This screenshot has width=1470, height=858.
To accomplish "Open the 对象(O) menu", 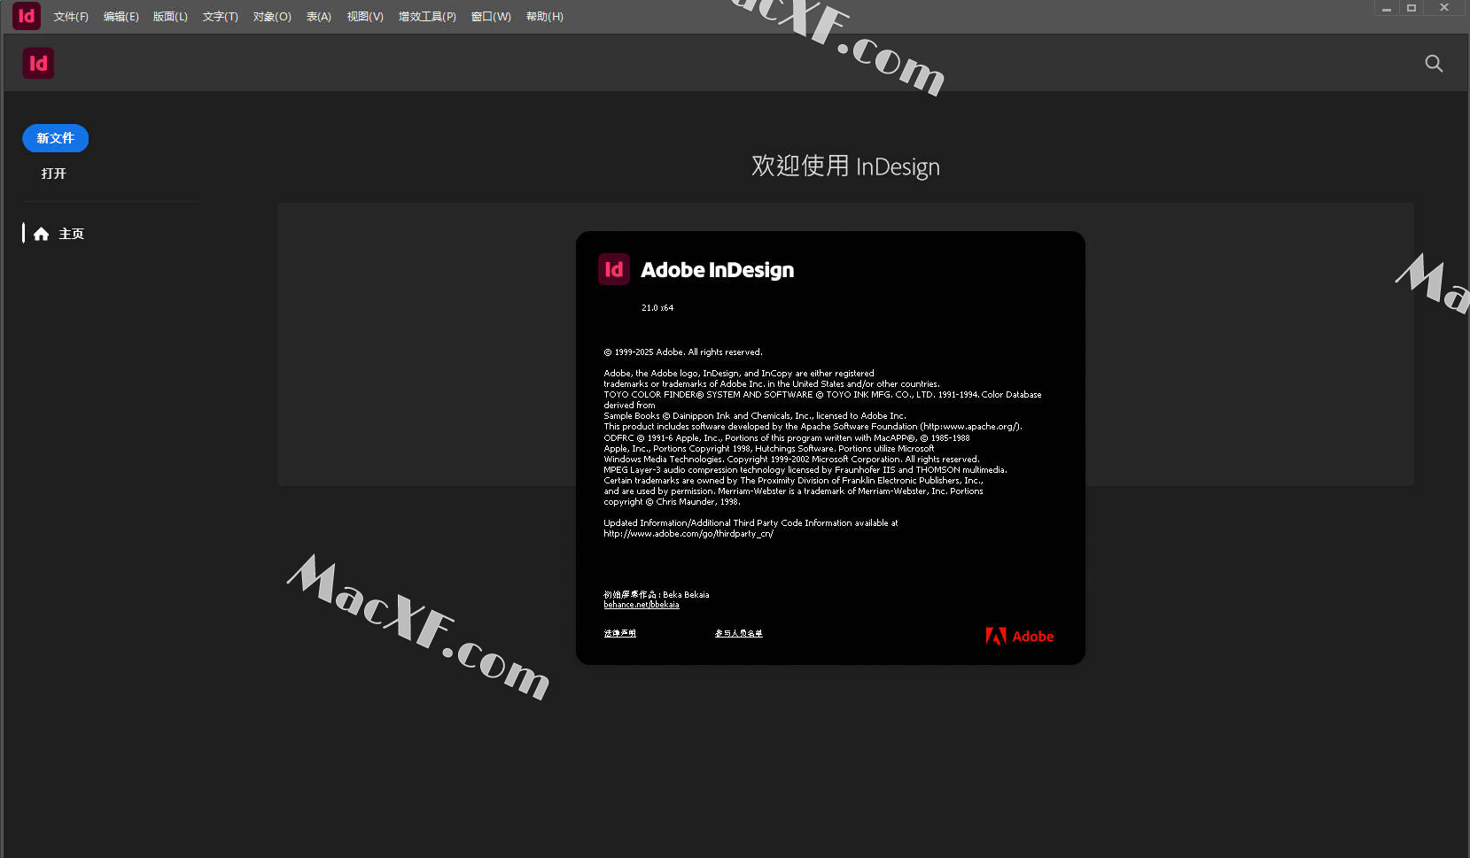I will (272, 17).
